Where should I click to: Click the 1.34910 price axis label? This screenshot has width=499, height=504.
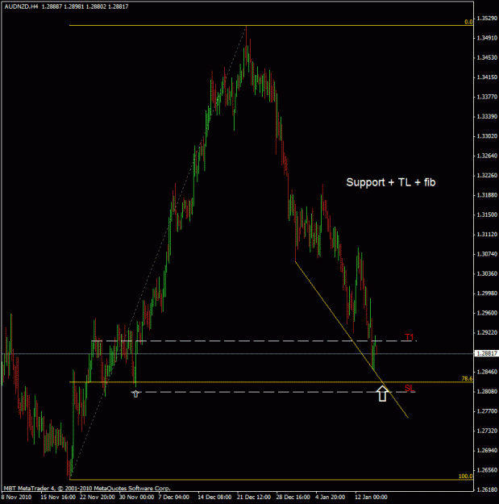(487, 38)
